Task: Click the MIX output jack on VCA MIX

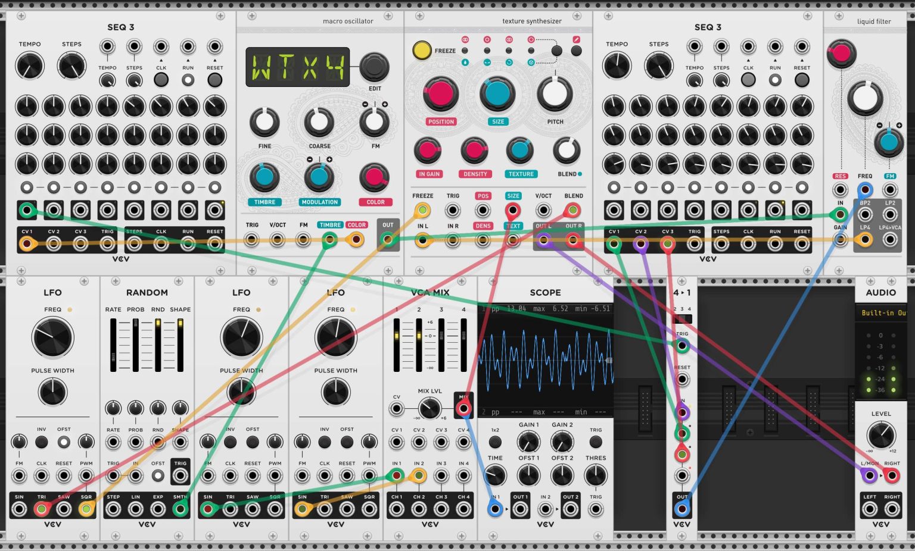Action: (463, 409)
